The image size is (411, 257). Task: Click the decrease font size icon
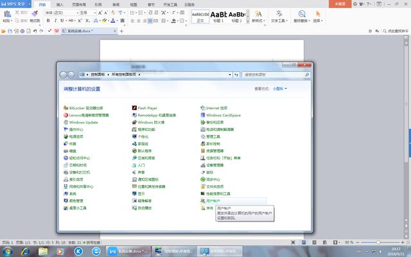106,13
